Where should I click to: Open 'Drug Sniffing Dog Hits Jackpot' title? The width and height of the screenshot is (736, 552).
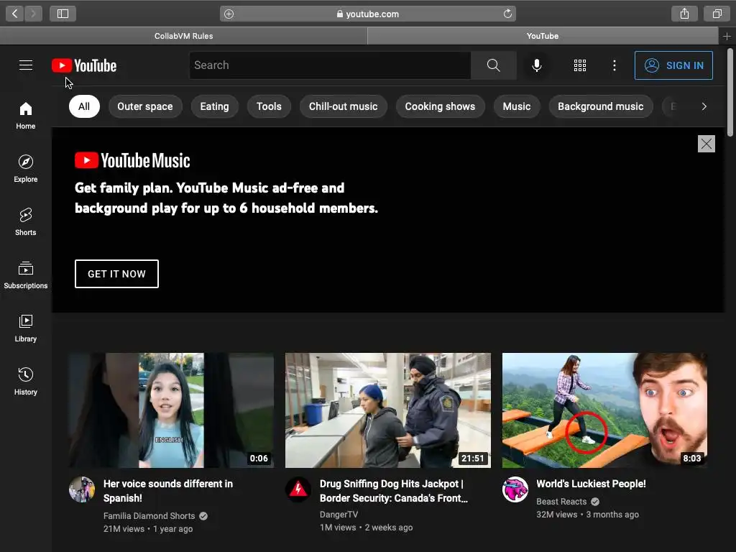[394, 490]
